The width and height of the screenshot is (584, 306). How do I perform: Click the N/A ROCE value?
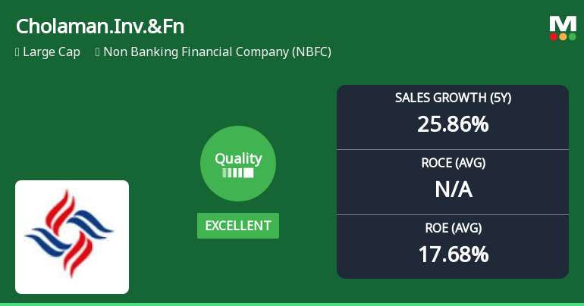click(453, 189)
